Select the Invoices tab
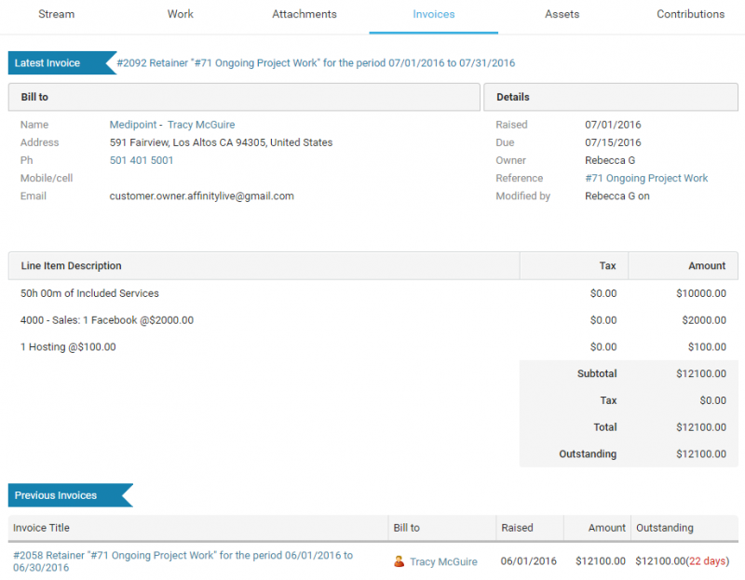Screen dimensions: 745x580 point(433,15)
